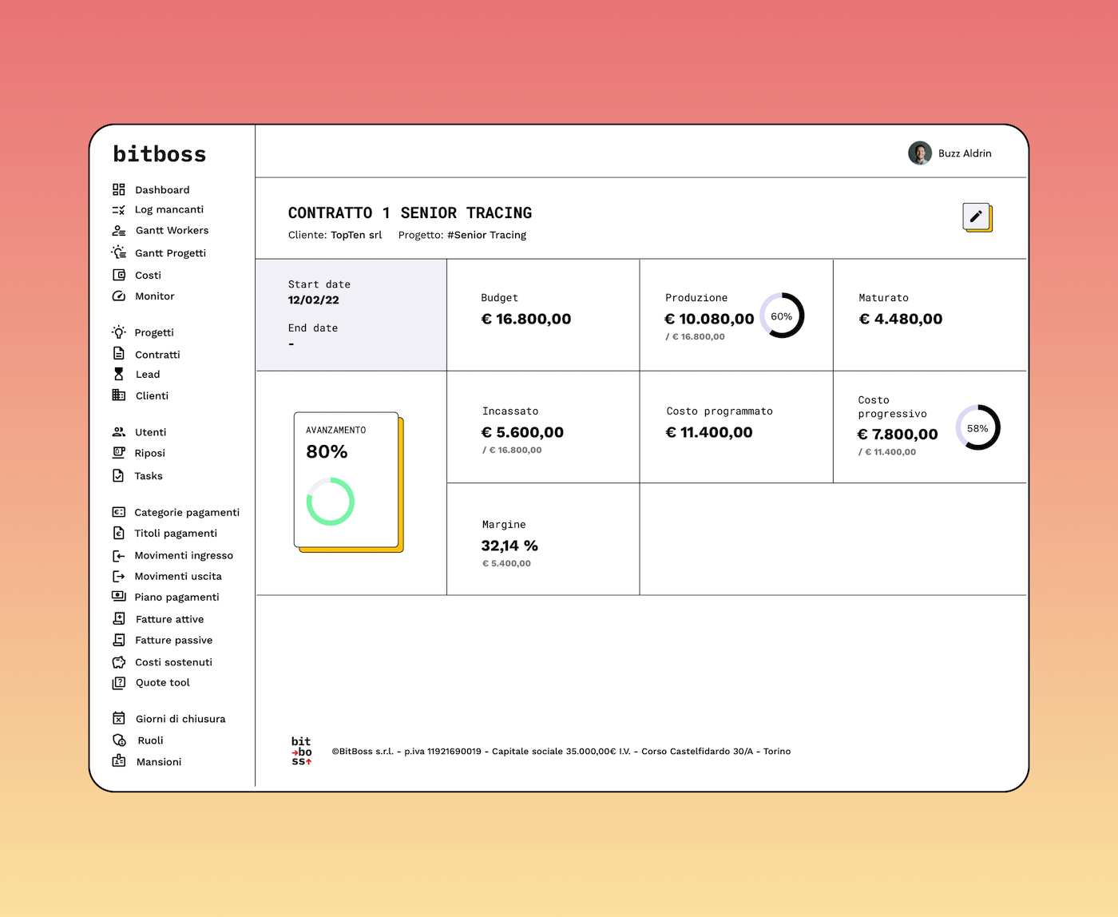Select the Lead hourglass icon
Screen dimensions: 1118x917
coord(119,374)
